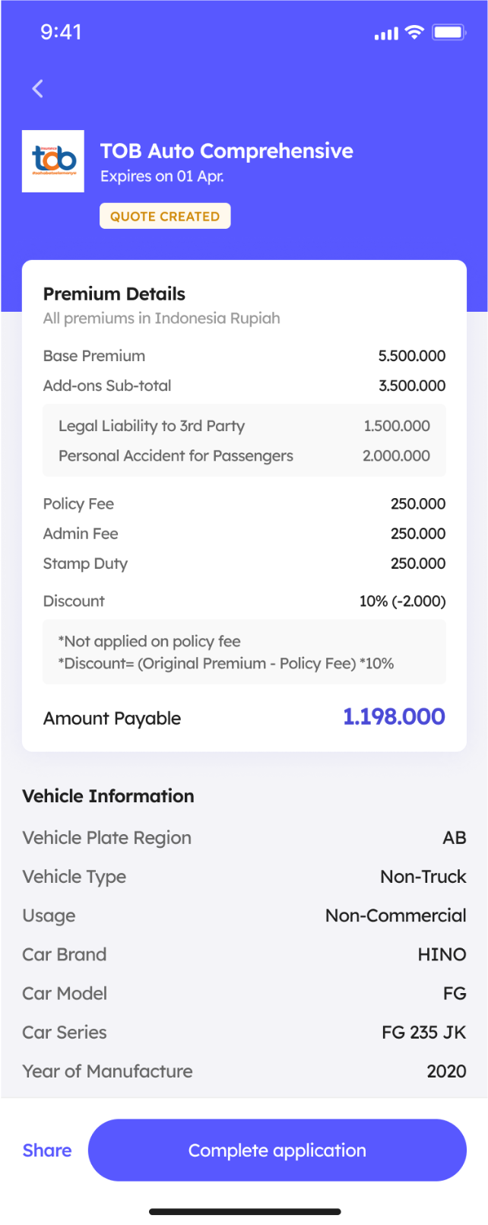
Task: Tap the cellular signal icon
Action: tap(386, 33)
